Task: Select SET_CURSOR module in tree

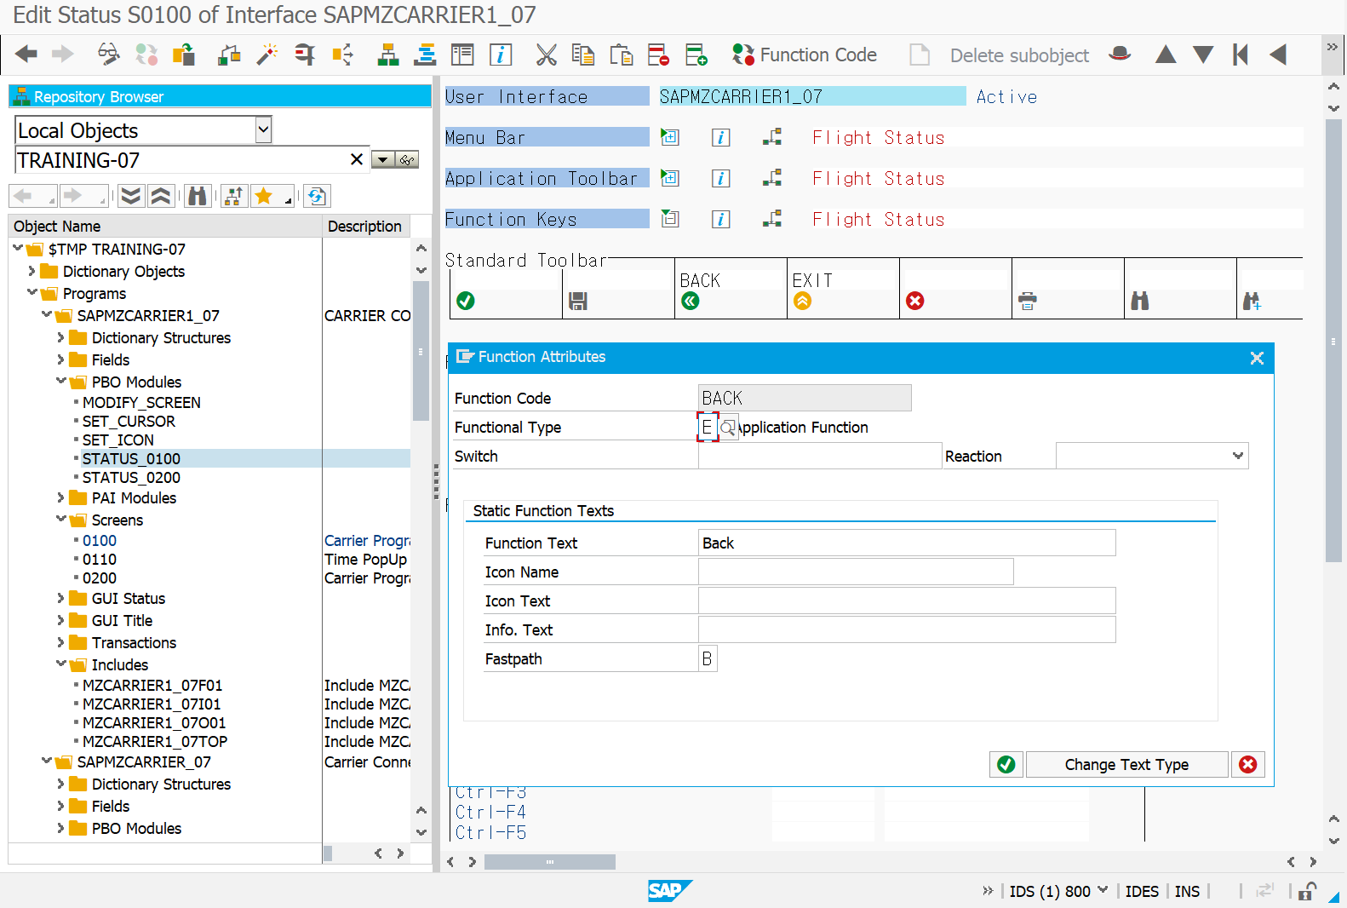Action: click(x=129, y=421)
